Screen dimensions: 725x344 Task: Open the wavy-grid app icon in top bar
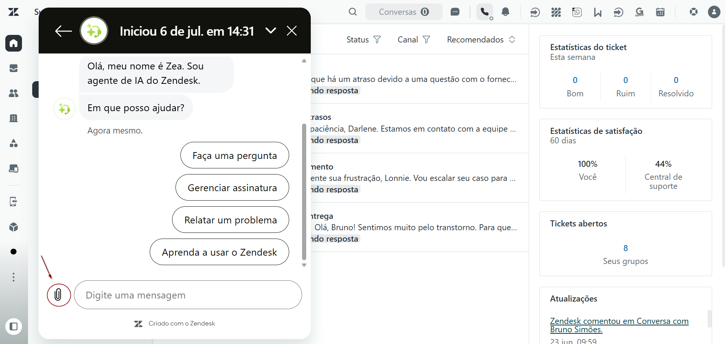(x=556, y=12)
